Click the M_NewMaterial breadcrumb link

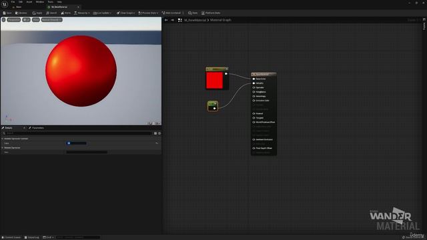pos(195,20)
